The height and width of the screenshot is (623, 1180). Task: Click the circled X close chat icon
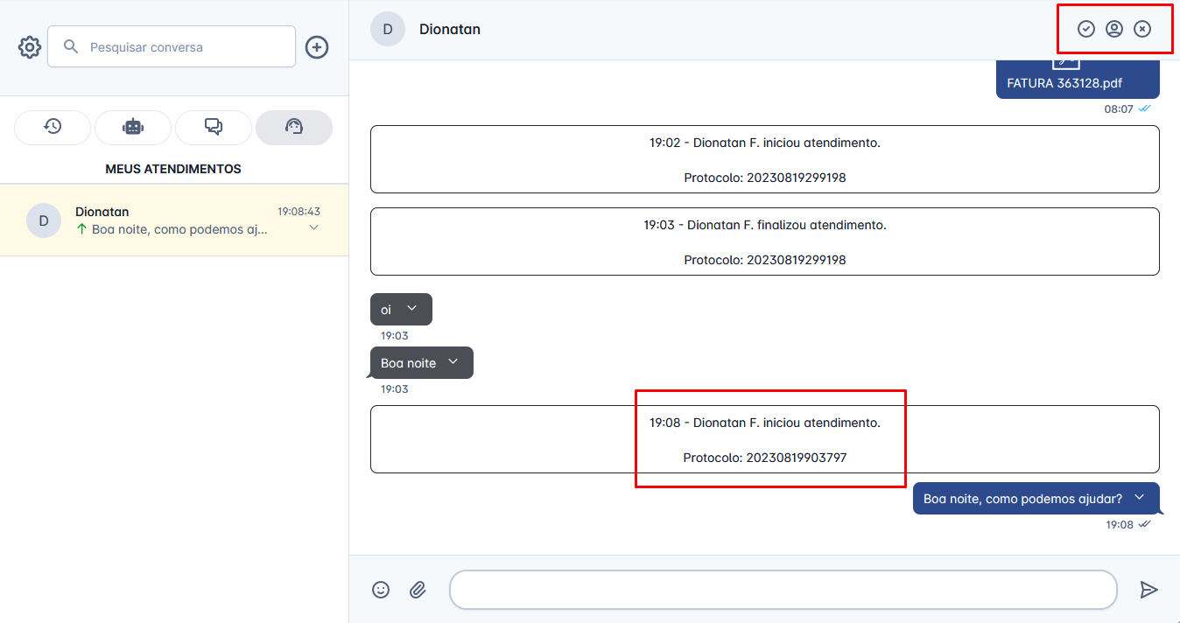pyautogui.click(x=1142, y=29)
